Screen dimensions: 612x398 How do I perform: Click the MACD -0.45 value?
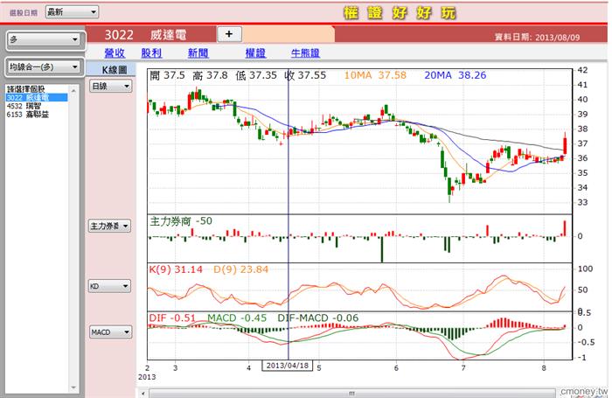click(237, 318)
